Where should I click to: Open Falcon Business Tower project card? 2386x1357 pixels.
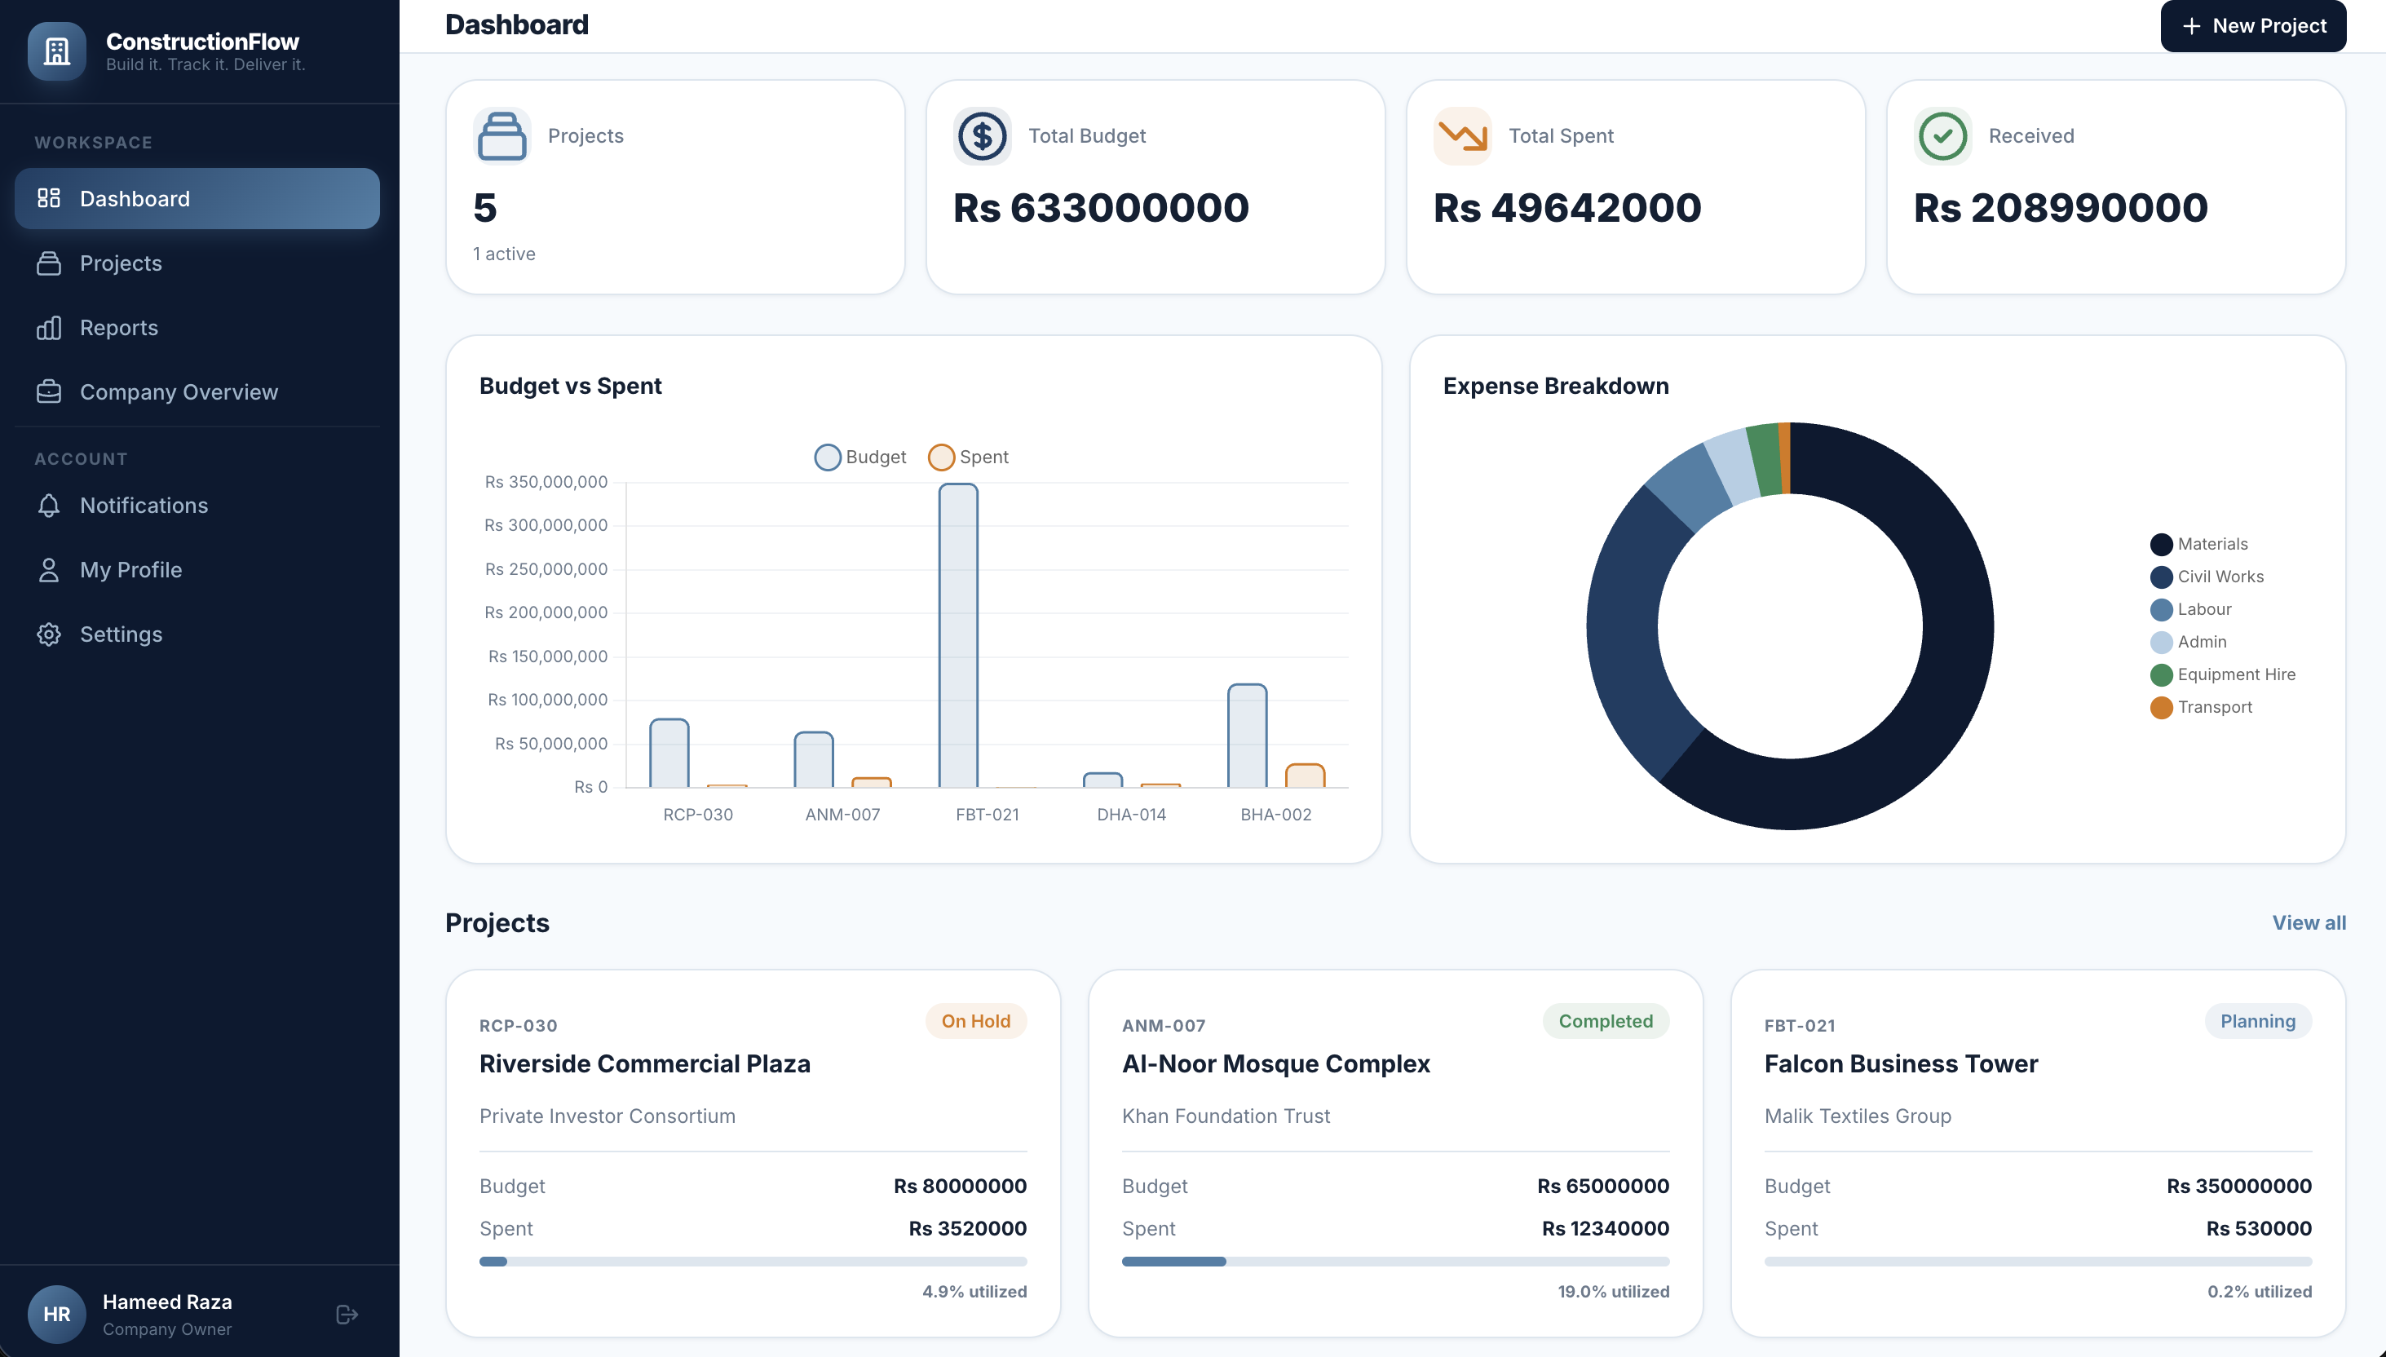pyautogui.click(x=2038, y=1154)
